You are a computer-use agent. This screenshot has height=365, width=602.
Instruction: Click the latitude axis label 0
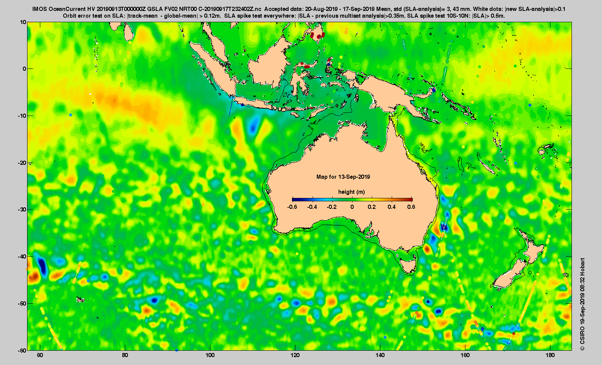point(25,69)
